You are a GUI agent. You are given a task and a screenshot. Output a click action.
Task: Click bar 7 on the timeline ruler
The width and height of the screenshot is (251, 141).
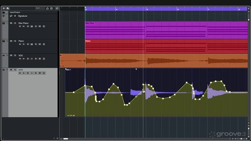point(208,9)
